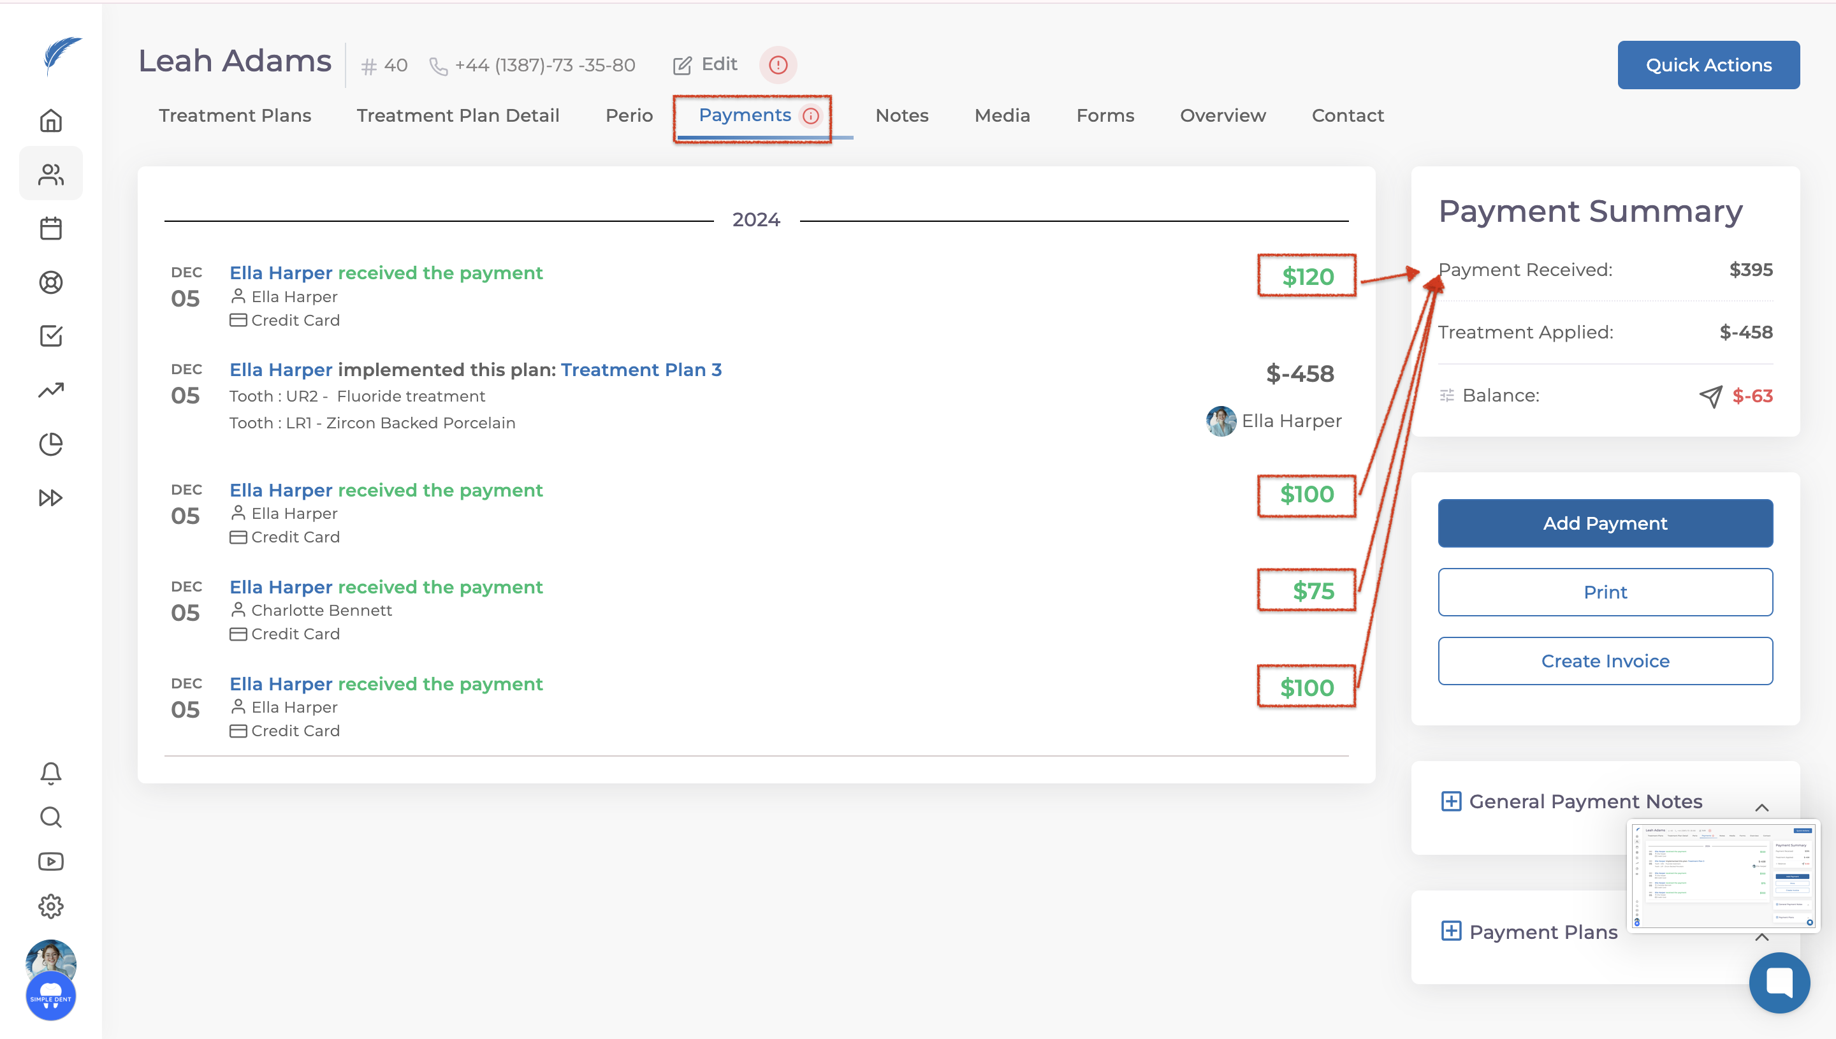Open the Home icon in sidebar

[x=50, y=120]
